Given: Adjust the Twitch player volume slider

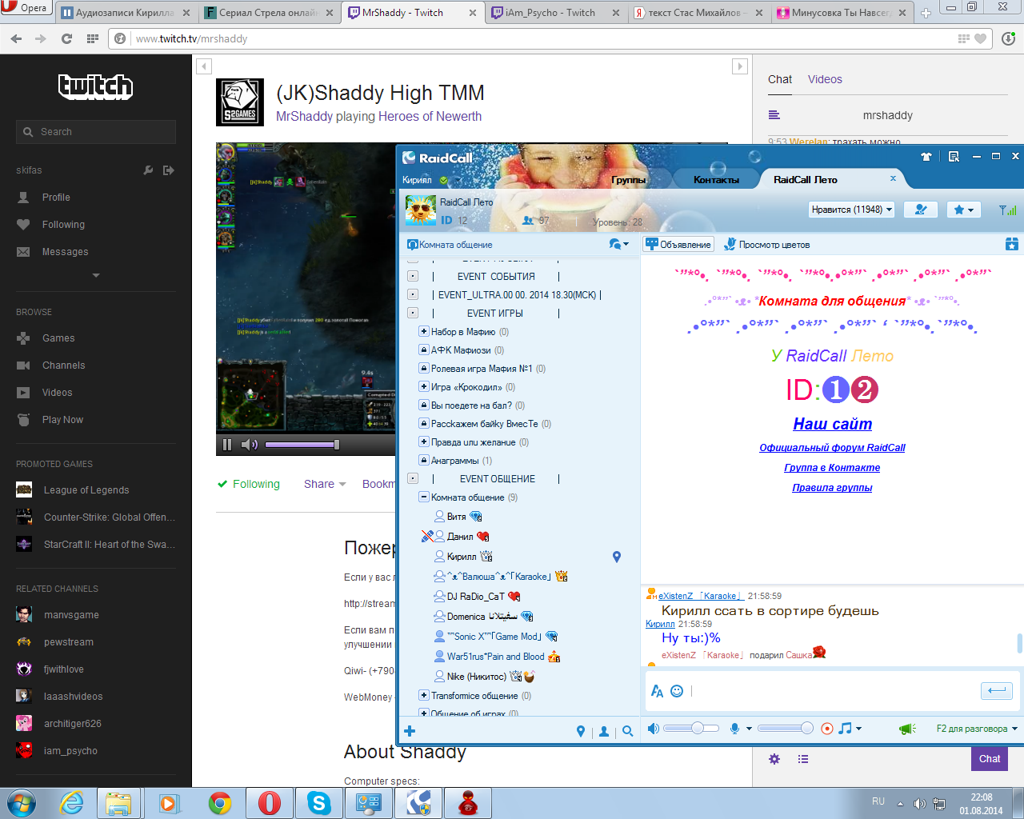Looking at the screenshot, I should (x=302, y=445).
